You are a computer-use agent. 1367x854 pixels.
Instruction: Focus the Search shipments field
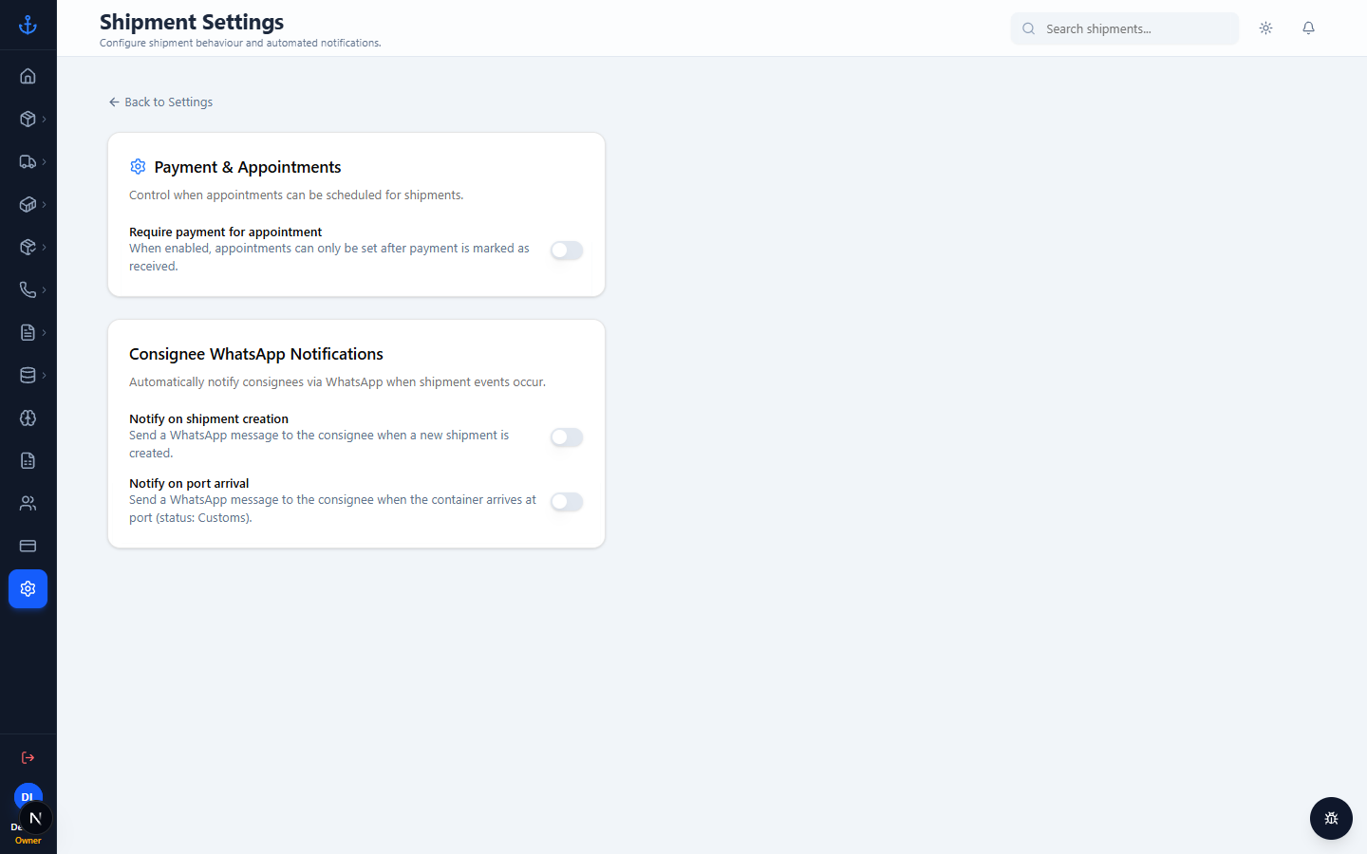pos(1125,28)
